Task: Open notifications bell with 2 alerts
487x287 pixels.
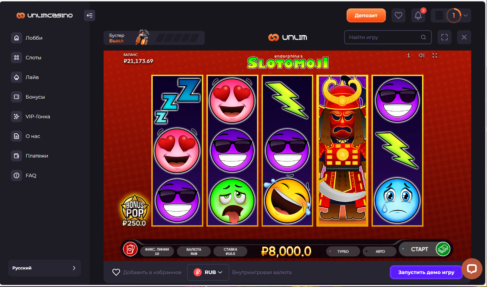Action: click(418, 15)
